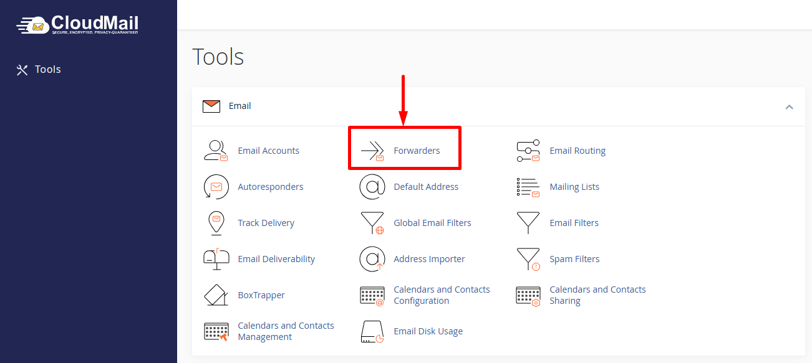This screenshot has width=812, height=363.
Task: Open the Email Deliverability link
Action: point(276,259)
